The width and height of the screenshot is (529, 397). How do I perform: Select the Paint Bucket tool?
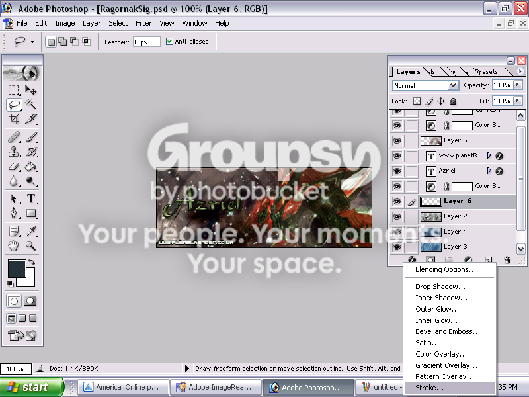tap(30, 167)
